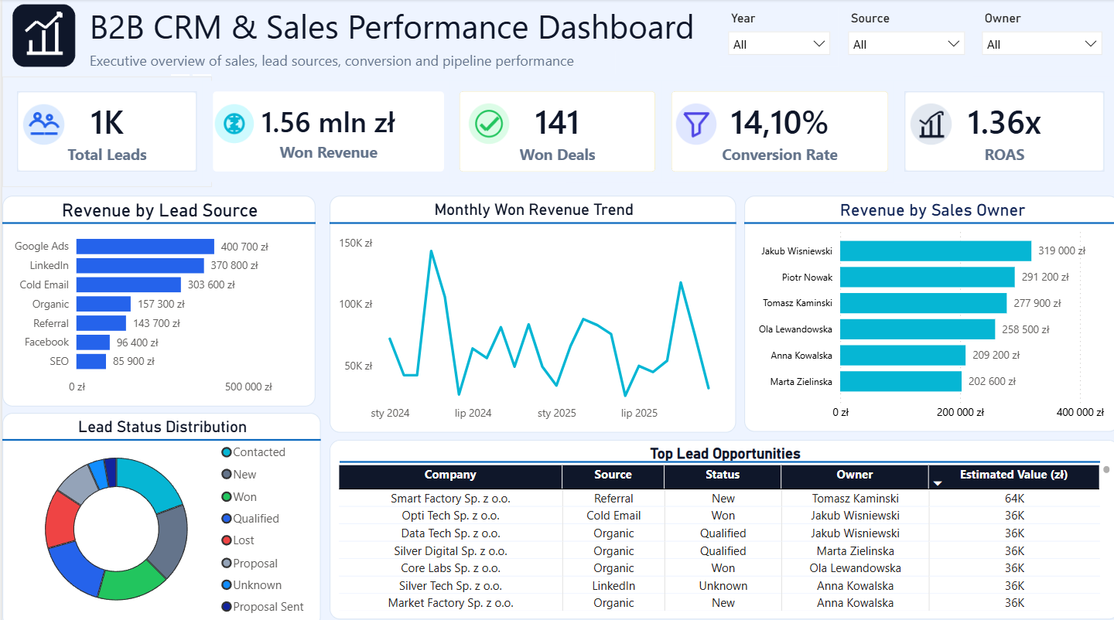Click the 1.36x ROAS value

tap(1004, 123)
